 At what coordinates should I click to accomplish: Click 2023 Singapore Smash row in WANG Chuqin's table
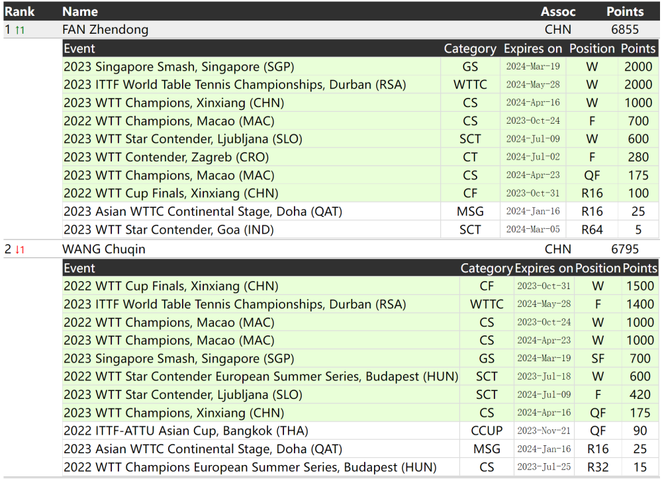[360, 359]
